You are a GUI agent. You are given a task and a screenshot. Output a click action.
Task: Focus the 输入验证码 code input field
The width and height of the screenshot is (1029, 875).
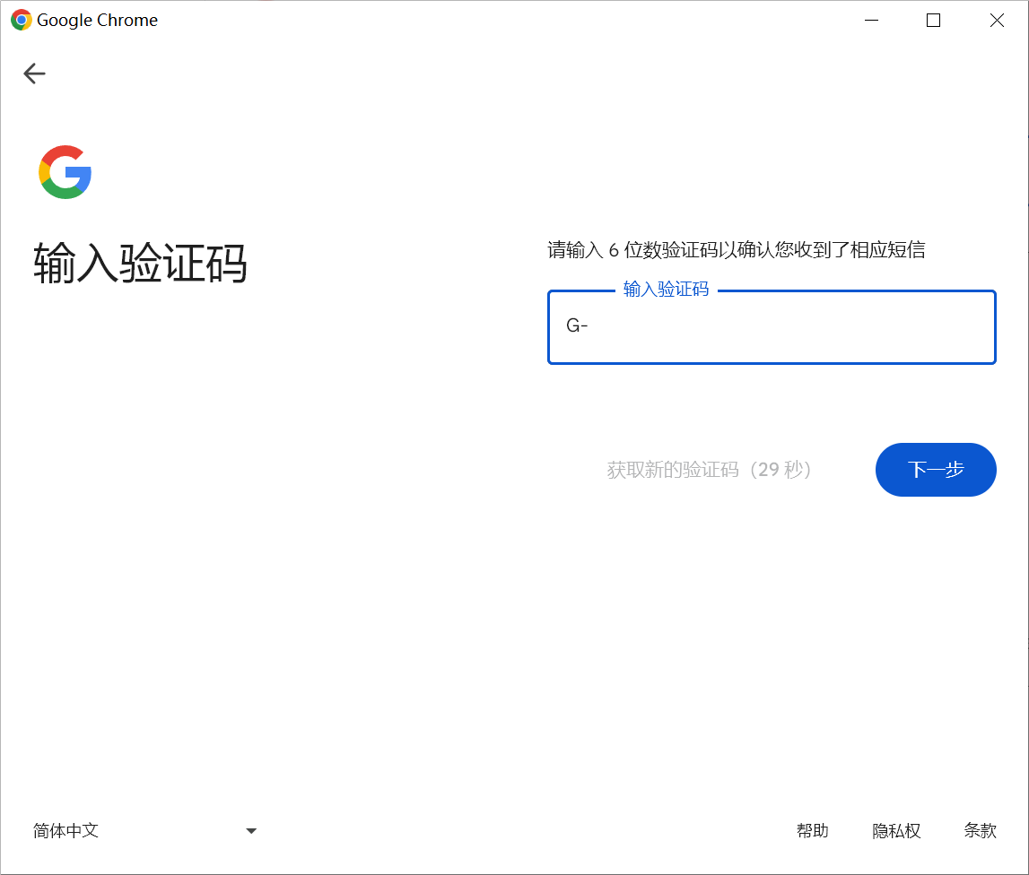[772, 327]
